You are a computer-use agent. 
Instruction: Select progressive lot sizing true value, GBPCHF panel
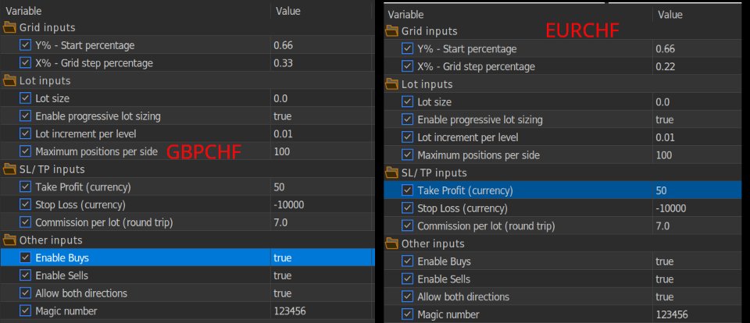(x=282, y=116)
